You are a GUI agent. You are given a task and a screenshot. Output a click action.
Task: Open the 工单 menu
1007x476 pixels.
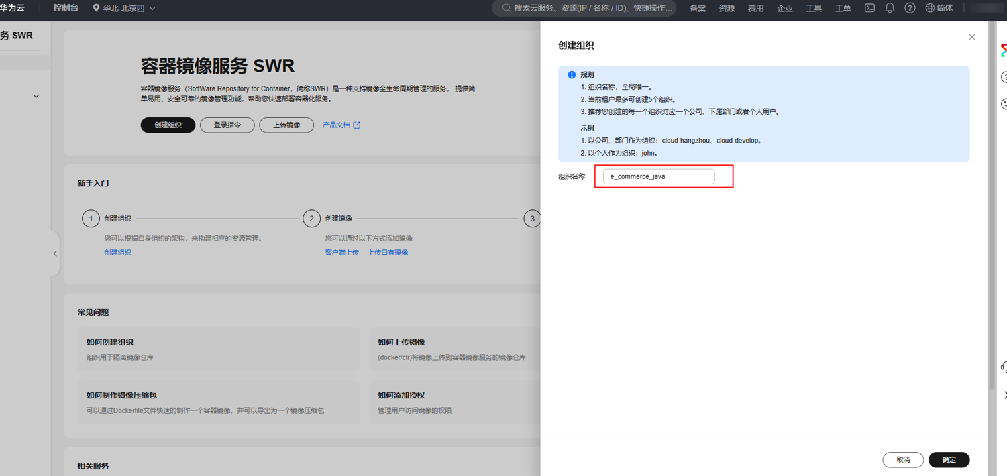(843, 9)
